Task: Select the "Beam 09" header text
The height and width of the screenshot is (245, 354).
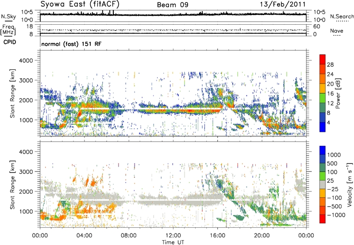Action: (173, 5)
